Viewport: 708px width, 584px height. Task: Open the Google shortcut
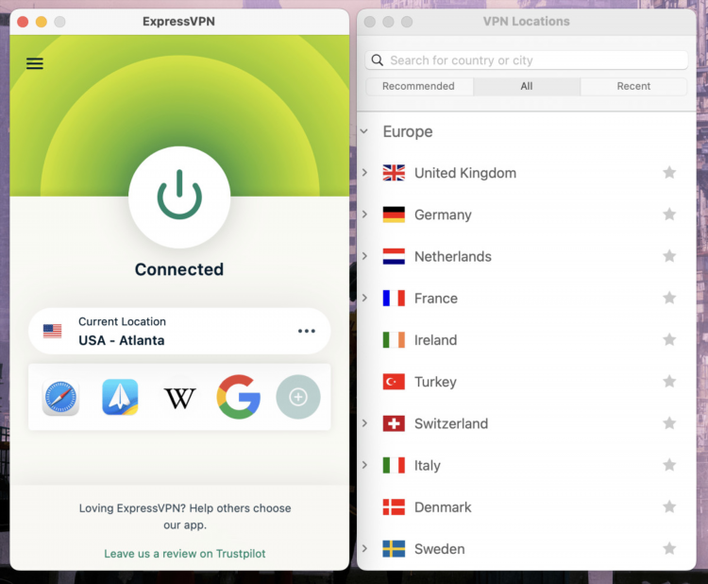(x=239, y=397)
